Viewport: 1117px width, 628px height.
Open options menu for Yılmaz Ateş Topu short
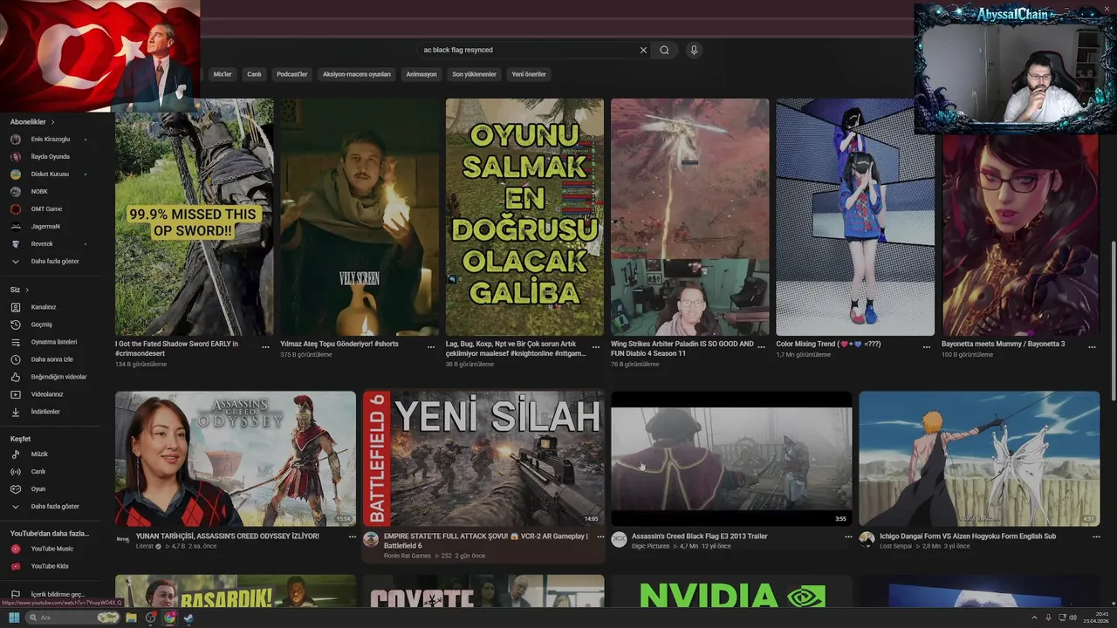[x=431, y=346]
